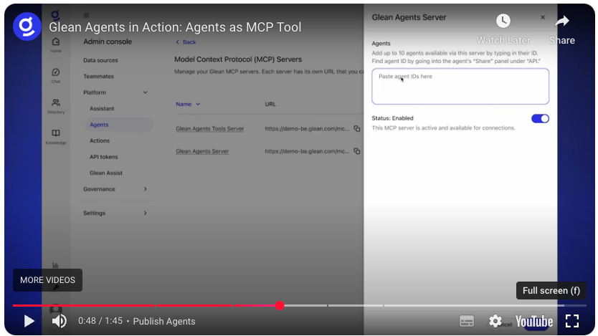
Task: Open Glean Agents Server link
Action: pyautogui.click(x=202, y=151)
